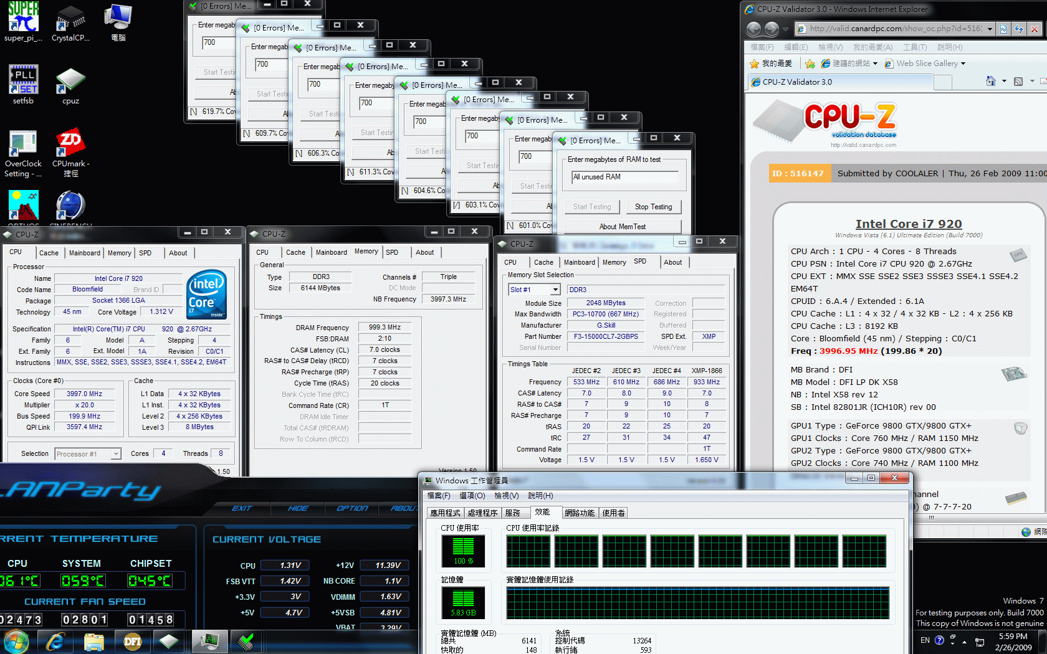Screen dimensions: 1047x654
Task: Open Task Manager Options (選項) menu
Action: 472,496
